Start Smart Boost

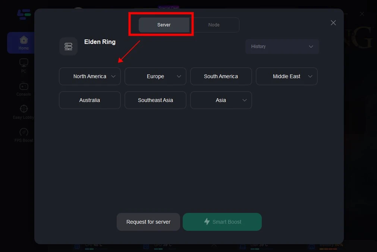222,222
